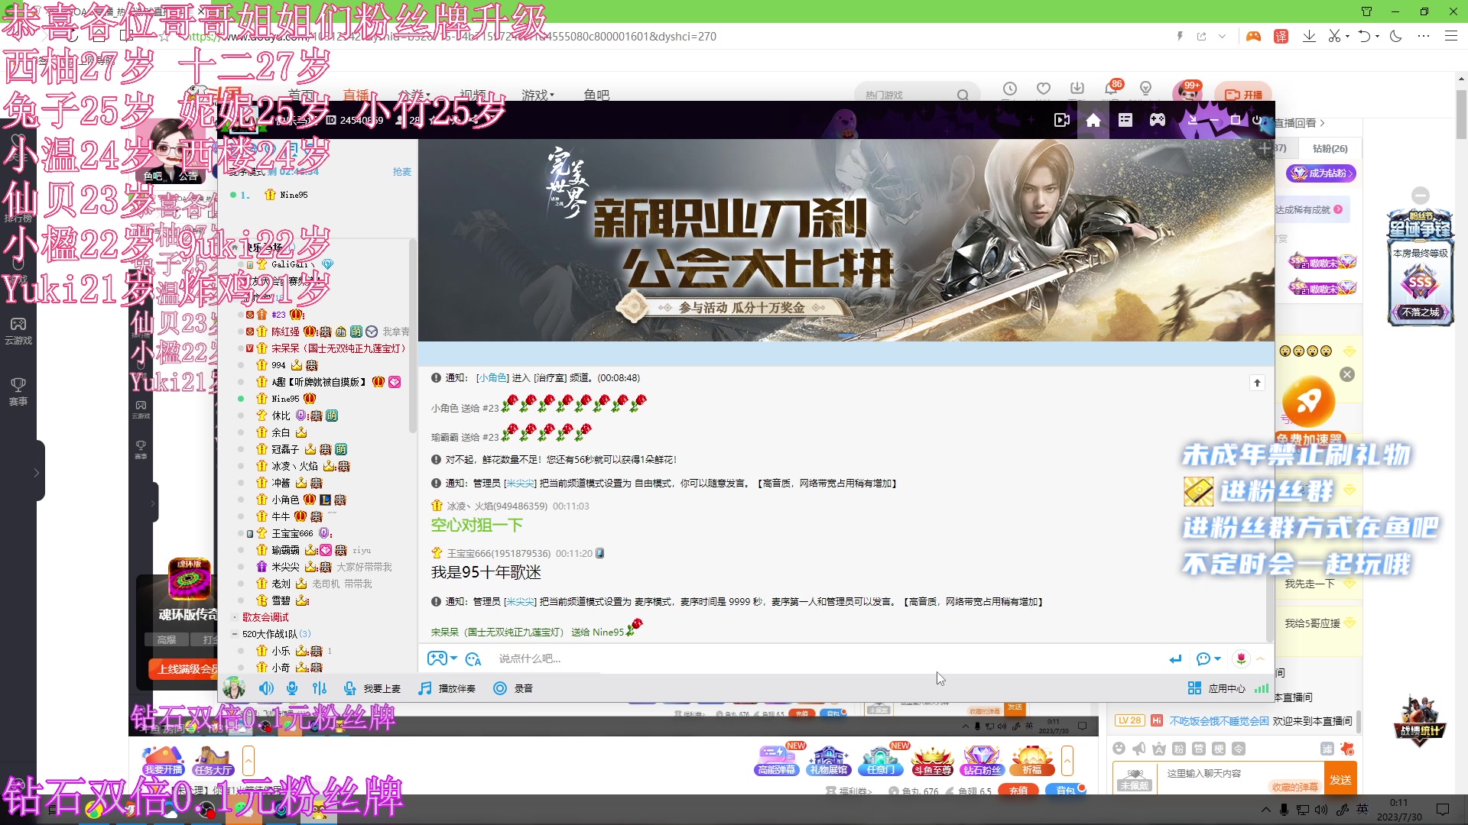Click the 应用中心 app center icon
The image size is (1468, 825).
1194,688
